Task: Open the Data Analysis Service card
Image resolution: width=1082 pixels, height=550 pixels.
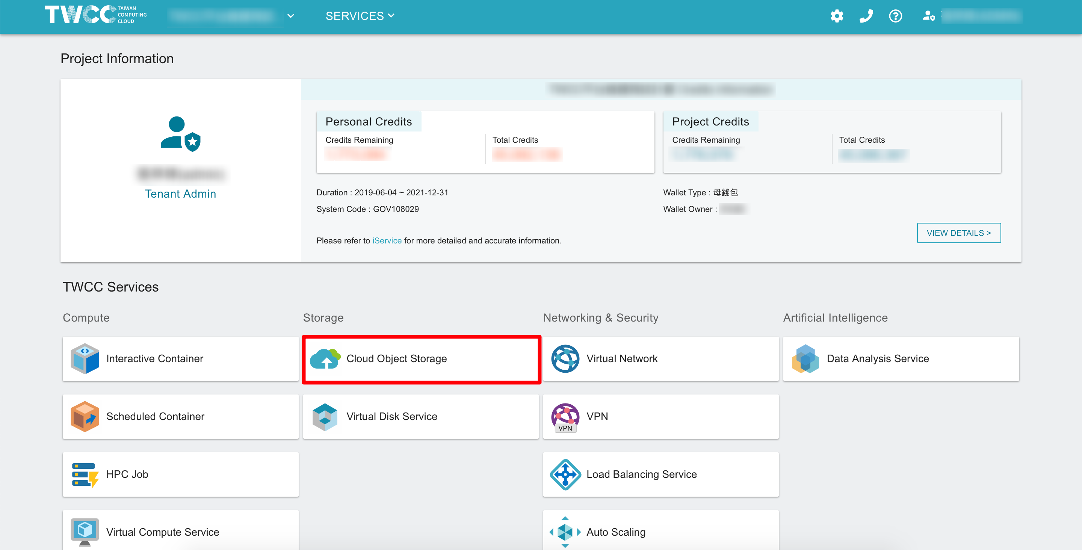Action: [901, 358]
